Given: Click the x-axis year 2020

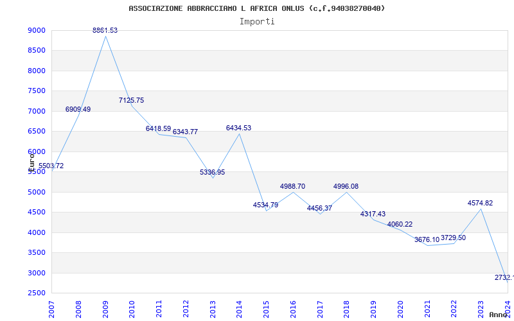Looking at the screenshot, I should click(x=400, y=309).
